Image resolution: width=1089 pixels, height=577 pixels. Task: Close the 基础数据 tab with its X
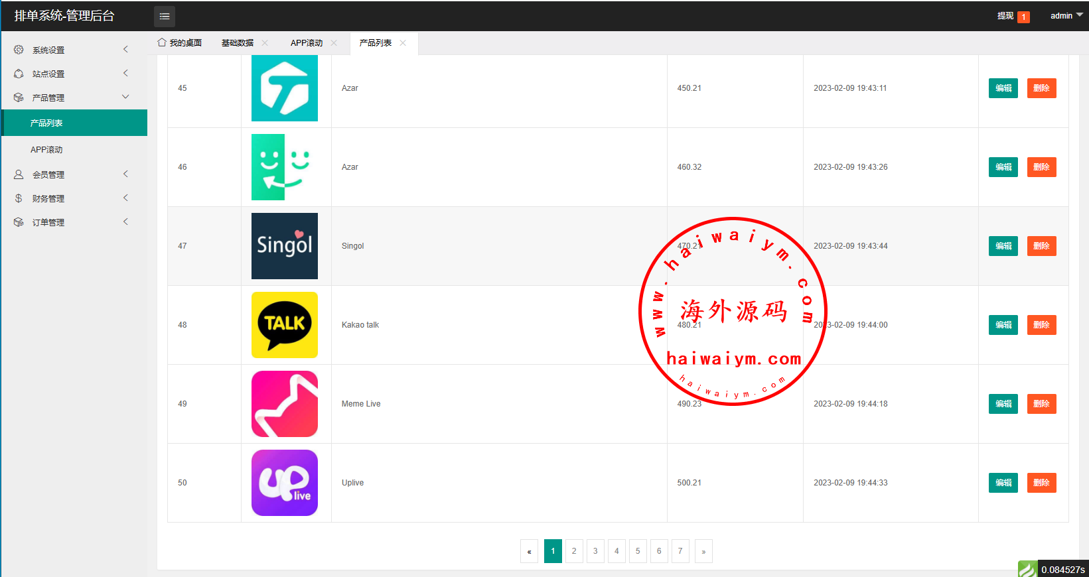(x=265, y=43)
